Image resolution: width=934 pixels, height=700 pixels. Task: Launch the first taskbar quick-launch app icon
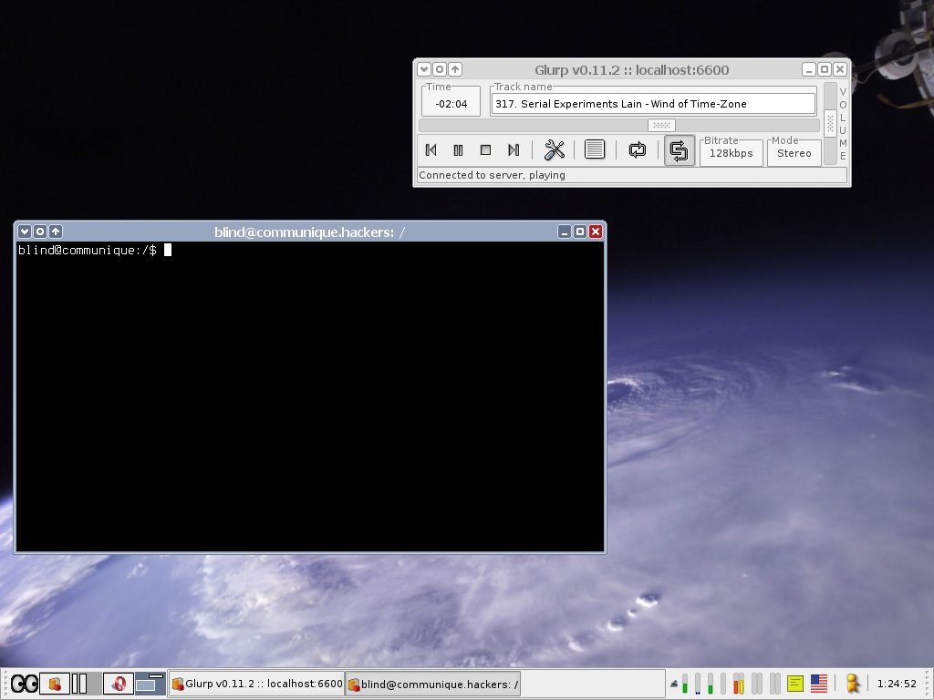(55, 684)
